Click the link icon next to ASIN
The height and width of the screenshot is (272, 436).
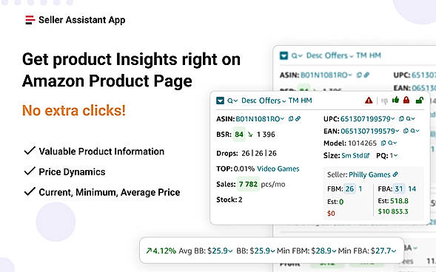point(298,119)
